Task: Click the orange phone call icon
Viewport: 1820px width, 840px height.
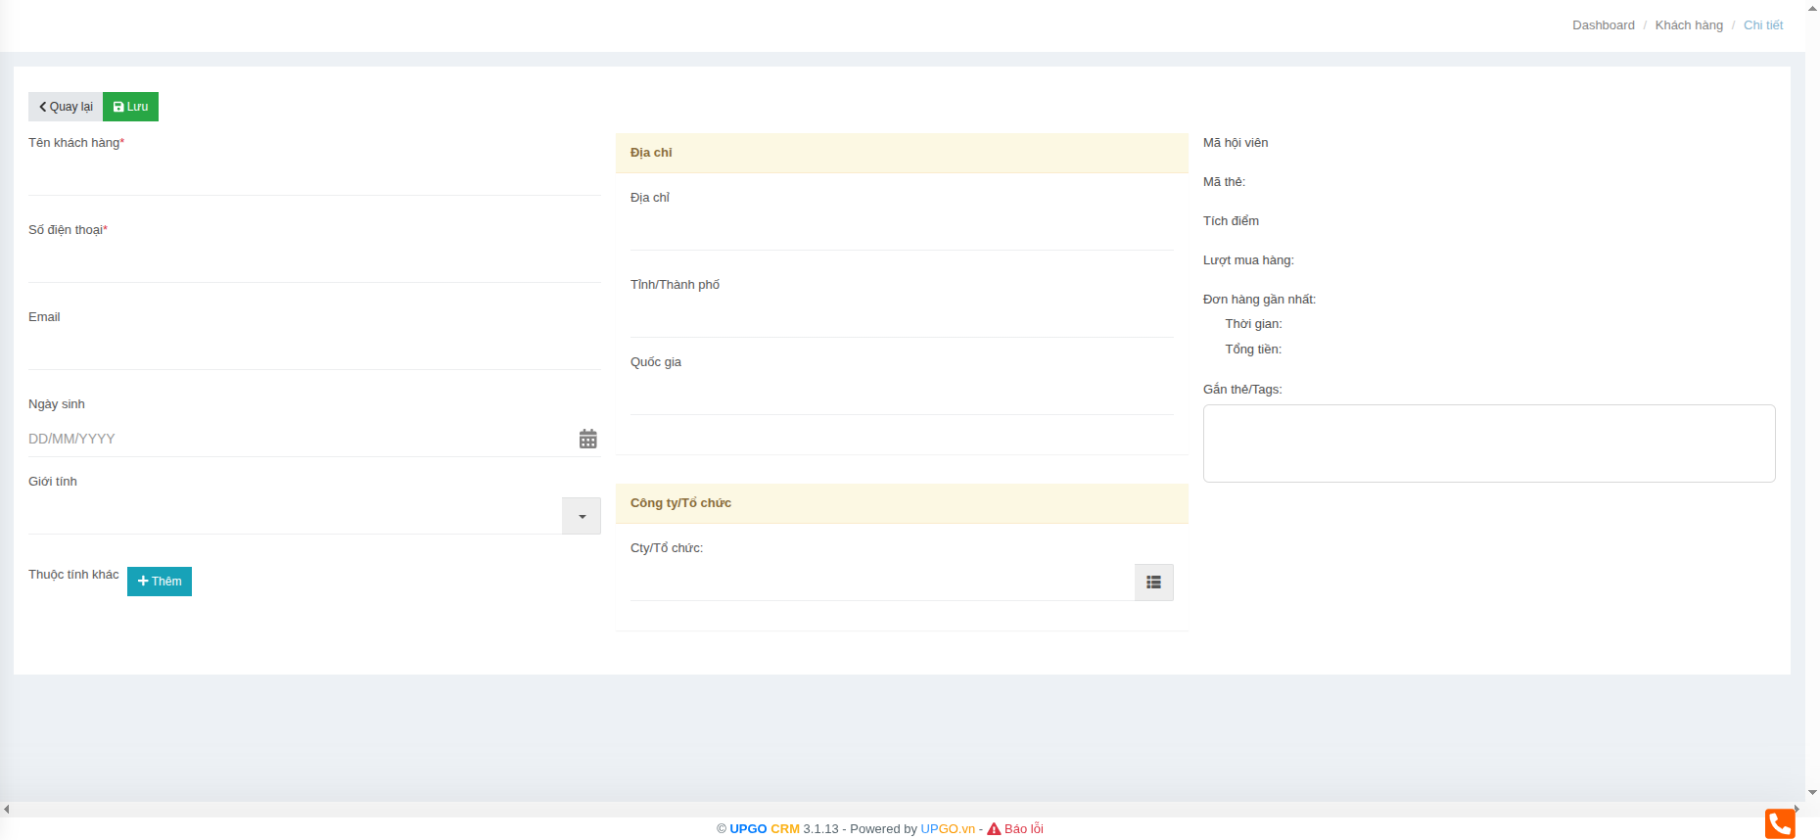Action: click(x=1779, y=823)
